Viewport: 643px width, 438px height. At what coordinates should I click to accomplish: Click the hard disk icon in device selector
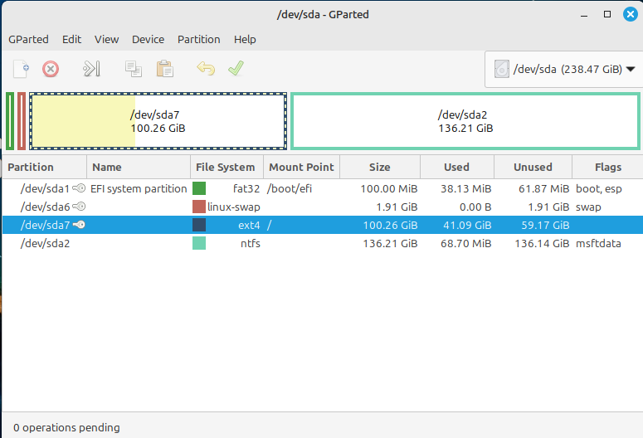501,69
